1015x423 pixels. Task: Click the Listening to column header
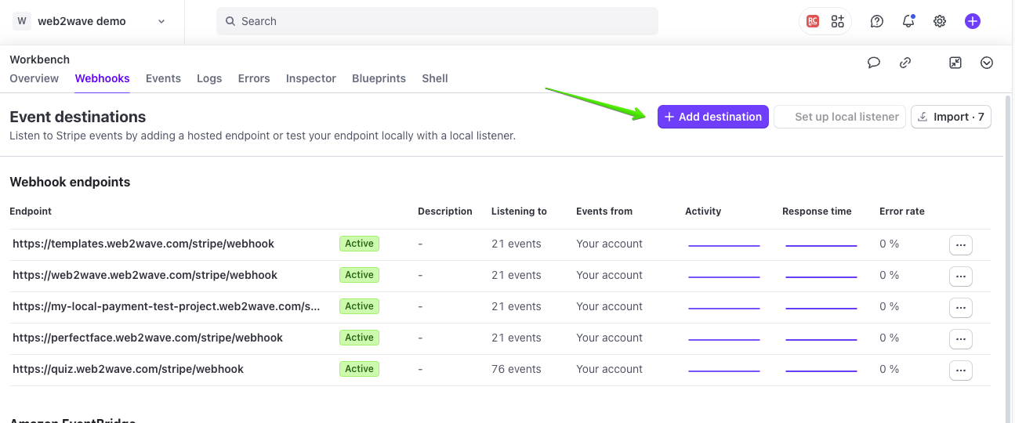pos(519,211)
